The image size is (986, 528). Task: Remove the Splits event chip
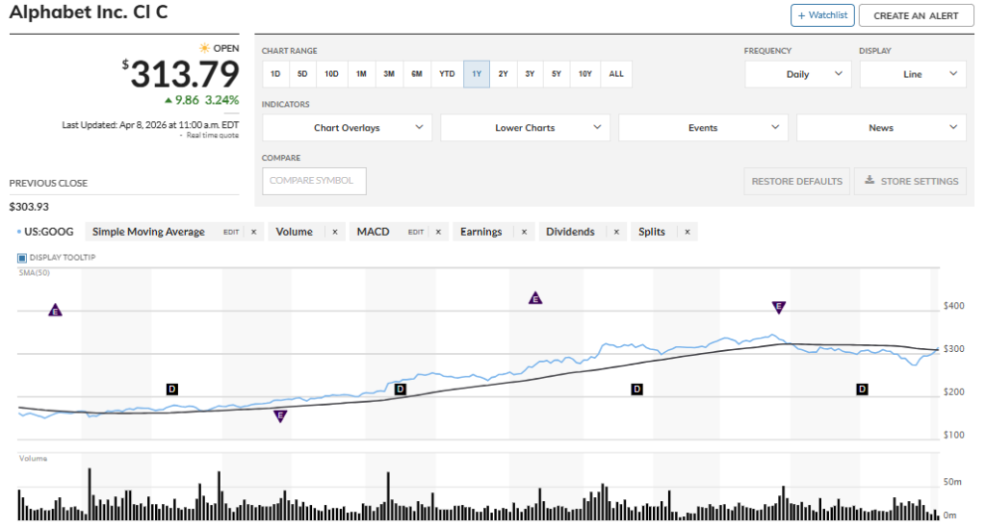point(687,232)
